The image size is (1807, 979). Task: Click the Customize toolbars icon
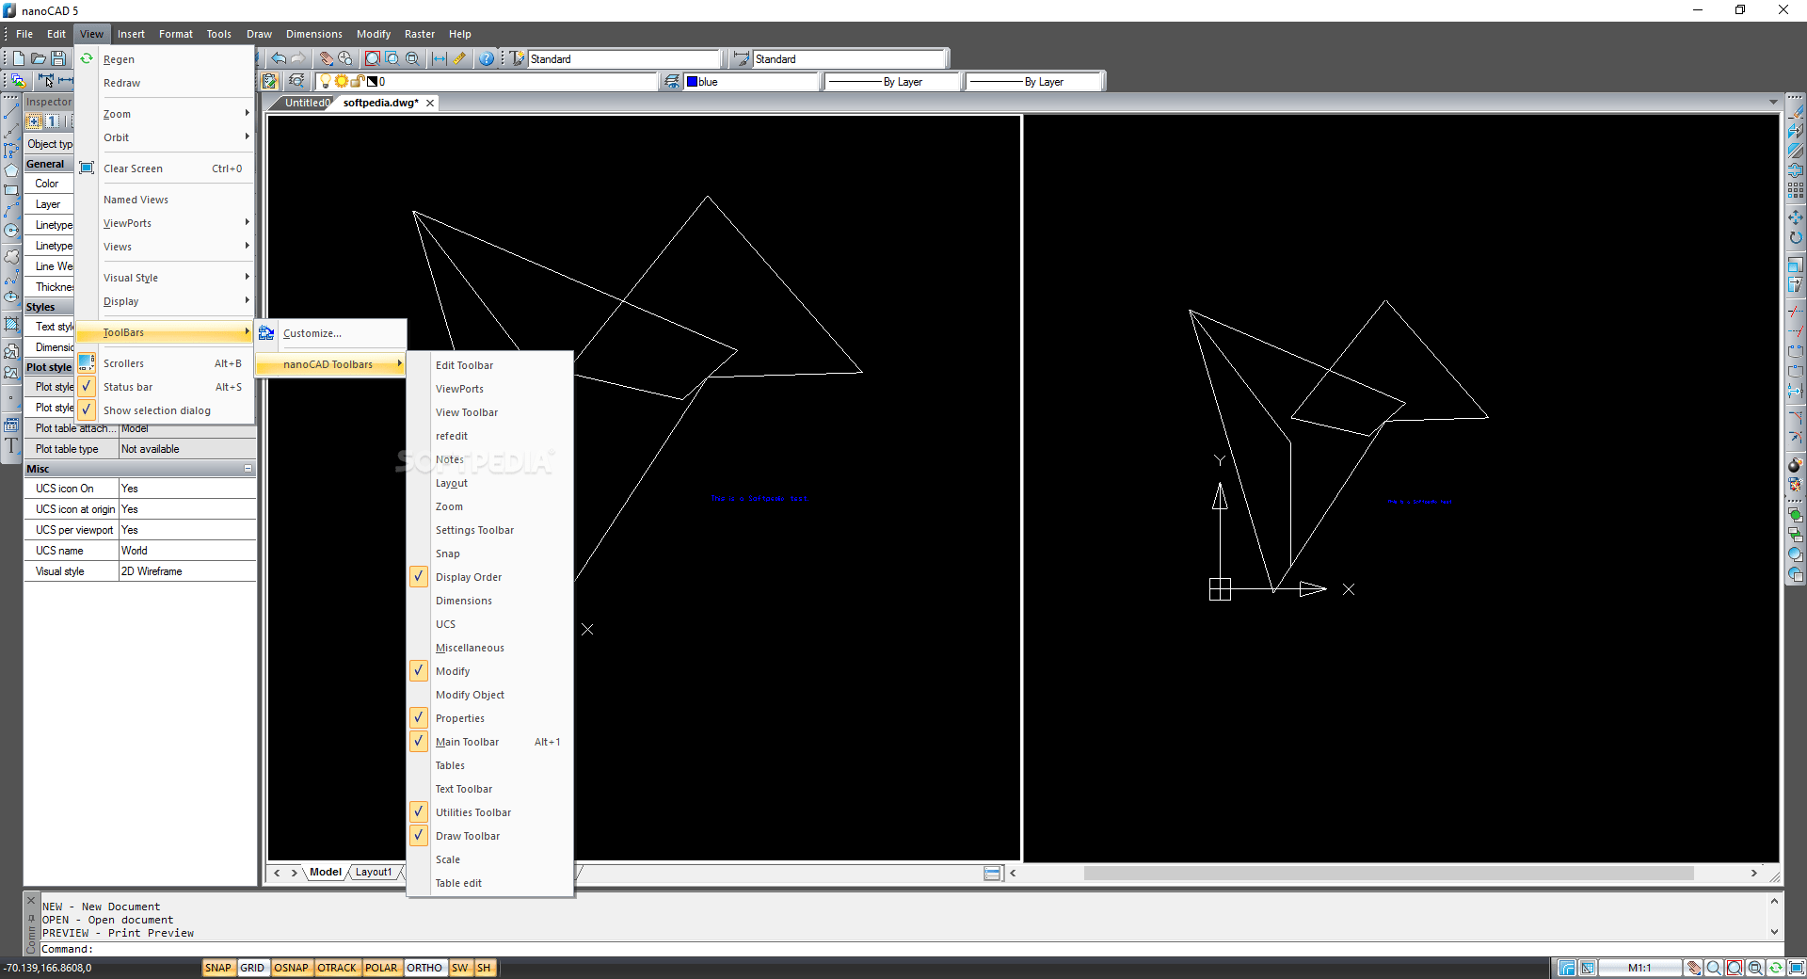(x=266, y=333)
